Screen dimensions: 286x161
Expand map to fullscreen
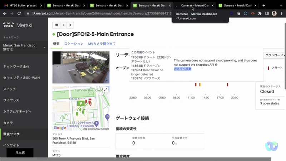coord(105,90)
